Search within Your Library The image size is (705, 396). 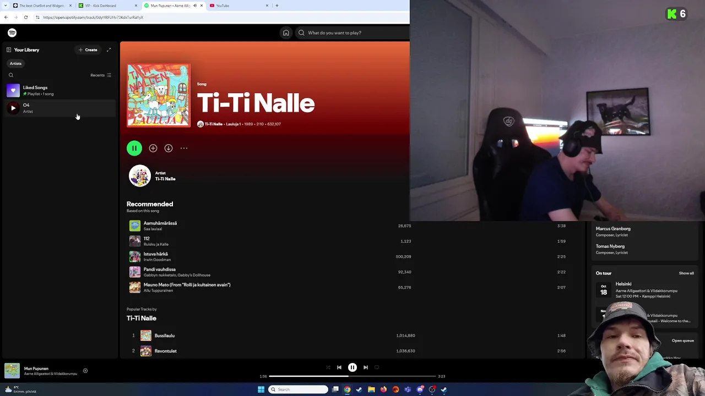click(11, 75)
